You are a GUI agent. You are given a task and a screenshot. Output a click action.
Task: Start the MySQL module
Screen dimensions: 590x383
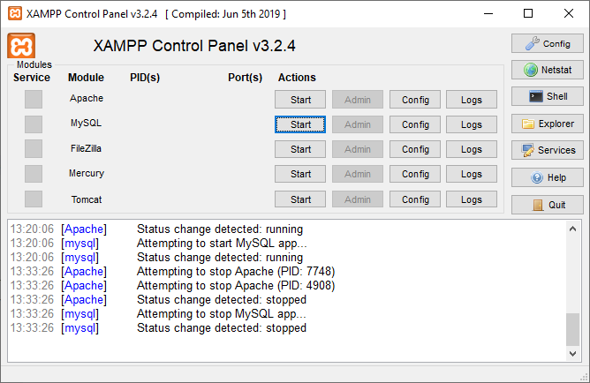(300, 124)
